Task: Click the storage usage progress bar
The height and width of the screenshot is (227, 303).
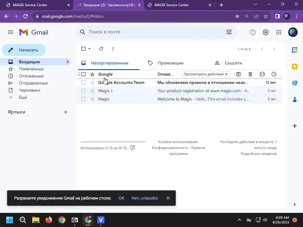Action: (x=113, y=142)
